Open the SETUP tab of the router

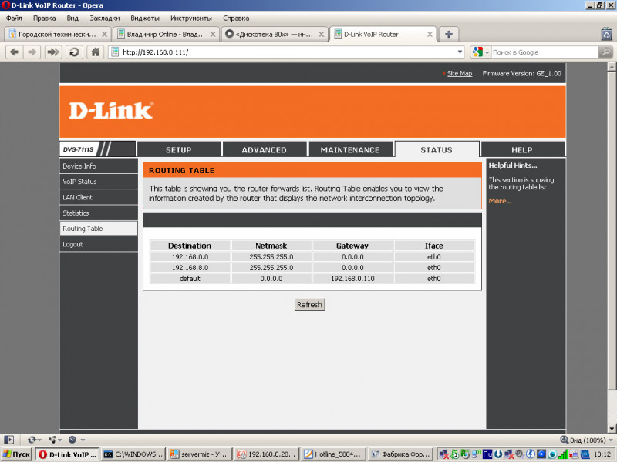click(179, 149)
